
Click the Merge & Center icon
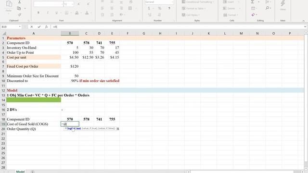coord(130,8)
